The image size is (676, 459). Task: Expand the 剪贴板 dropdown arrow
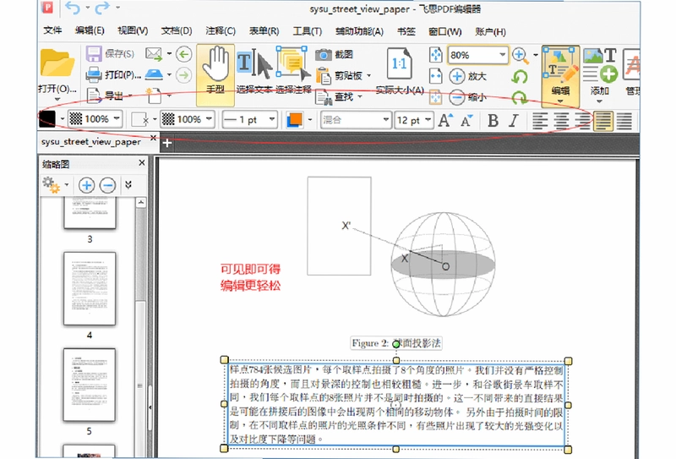coord(369,75)
